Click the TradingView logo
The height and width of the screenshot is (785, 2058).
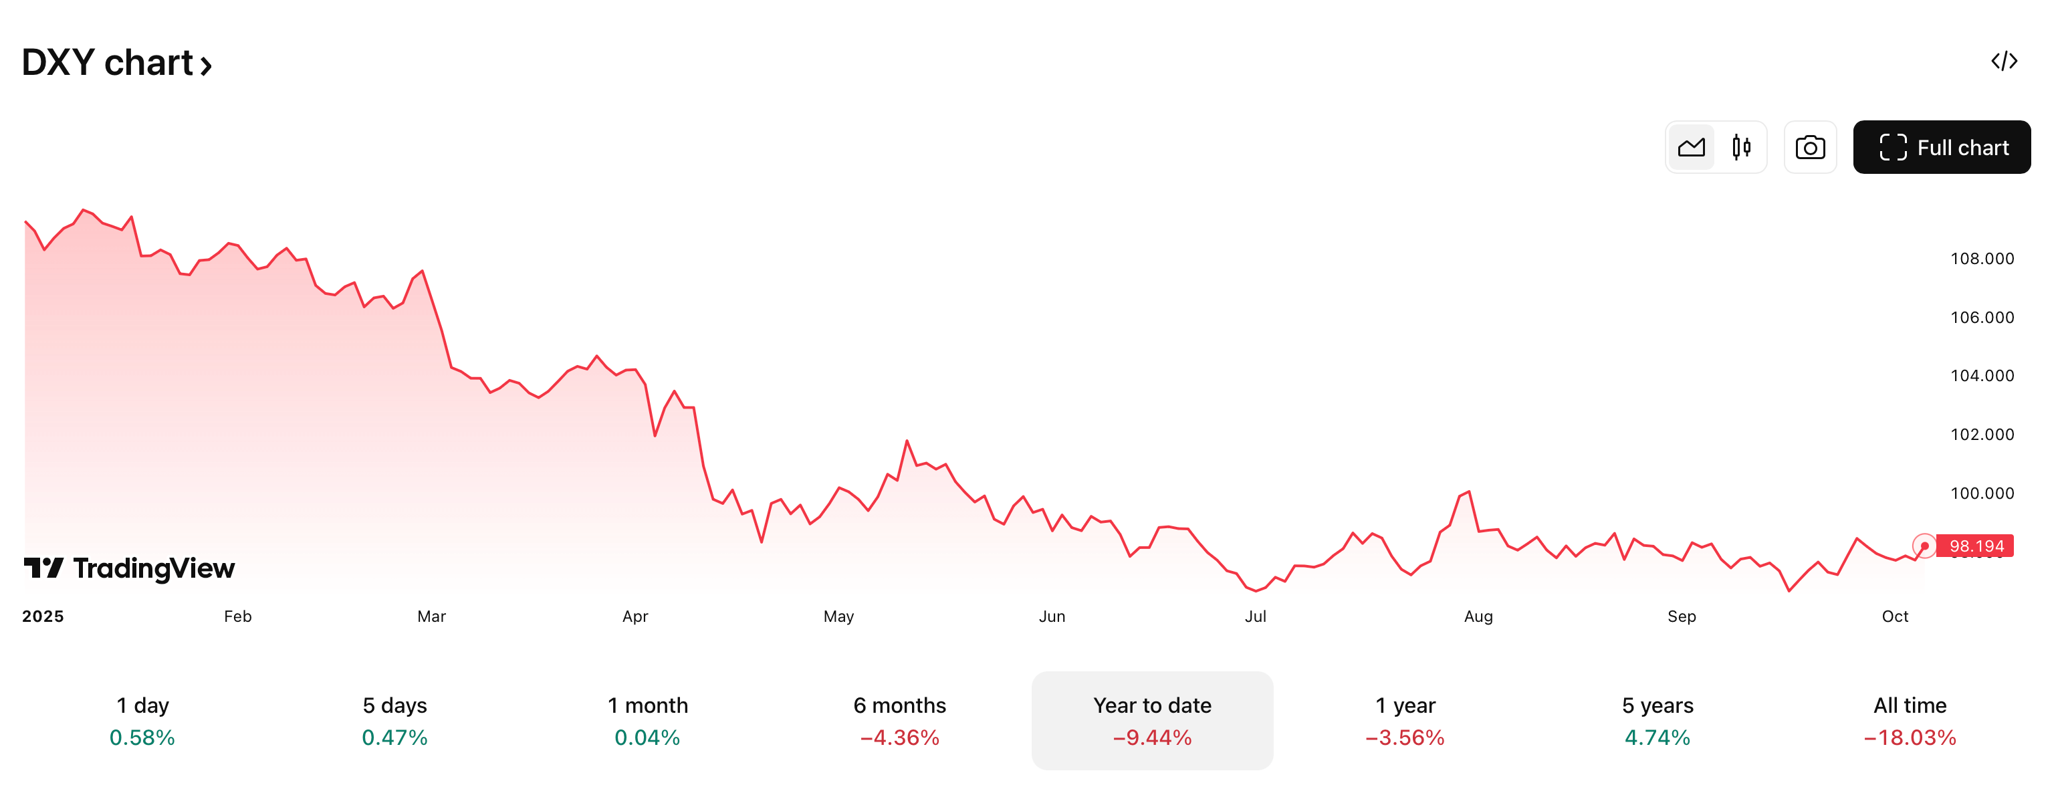pyautogui.click(x=130, y=568)
